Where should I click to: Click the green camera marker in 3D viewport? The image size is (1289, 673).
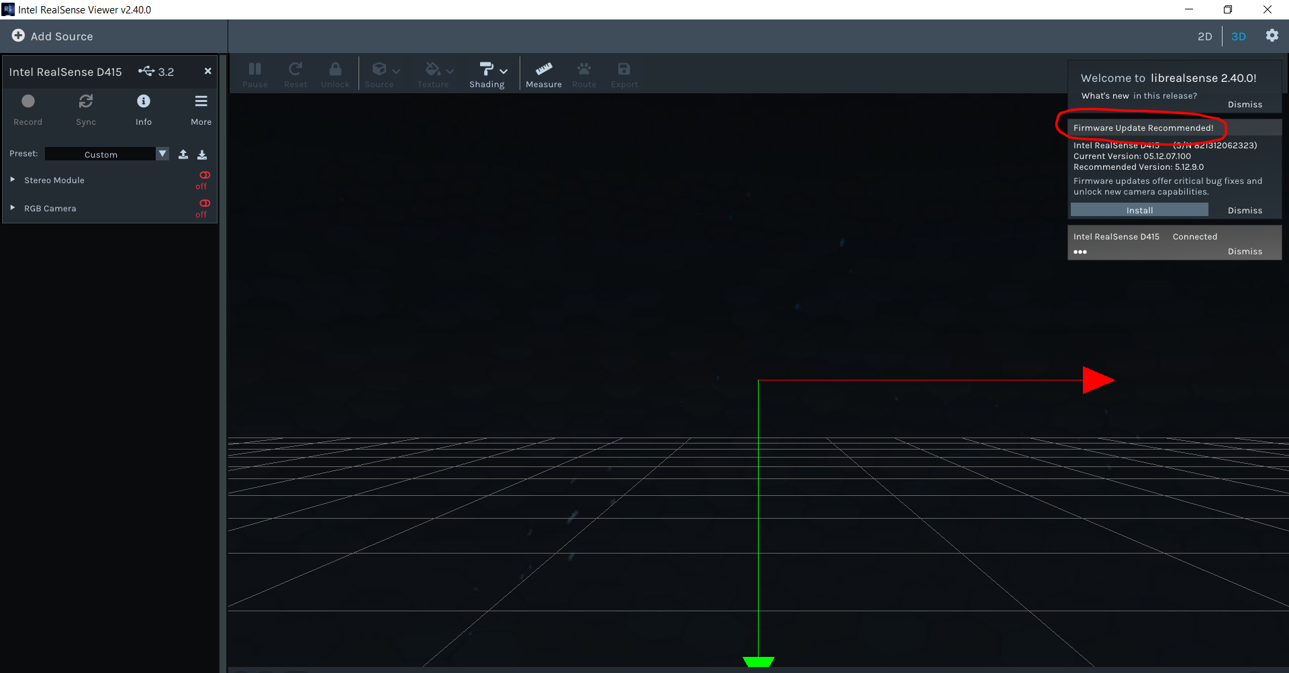pos(759,662)
